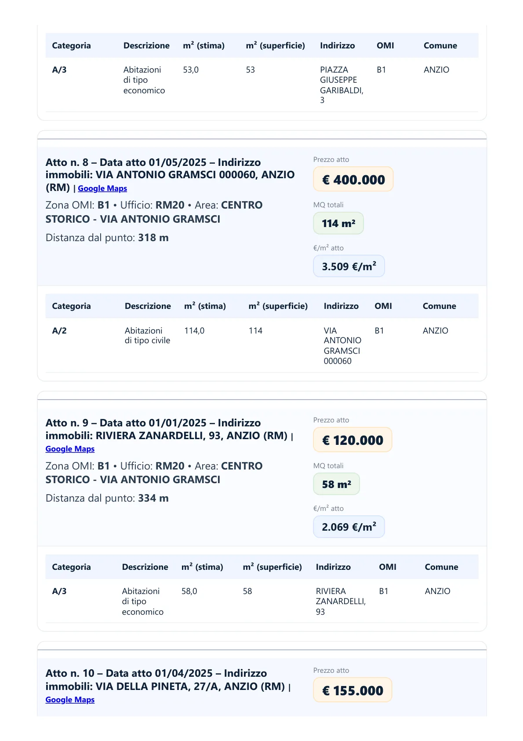Click the € 120.000 price badge

pyautogui.click(x=352, y=440)
